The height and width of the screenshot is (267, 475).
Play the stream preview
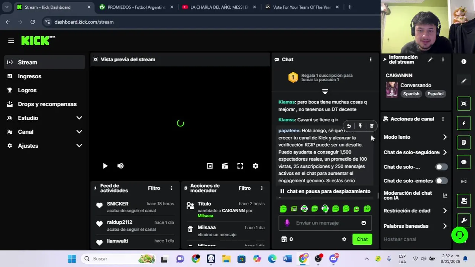pos(105,166)
